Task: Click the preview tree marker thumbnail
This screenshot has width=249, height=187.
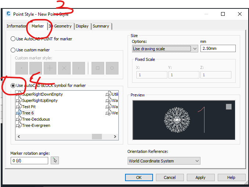Action: [x=177, y=120]
